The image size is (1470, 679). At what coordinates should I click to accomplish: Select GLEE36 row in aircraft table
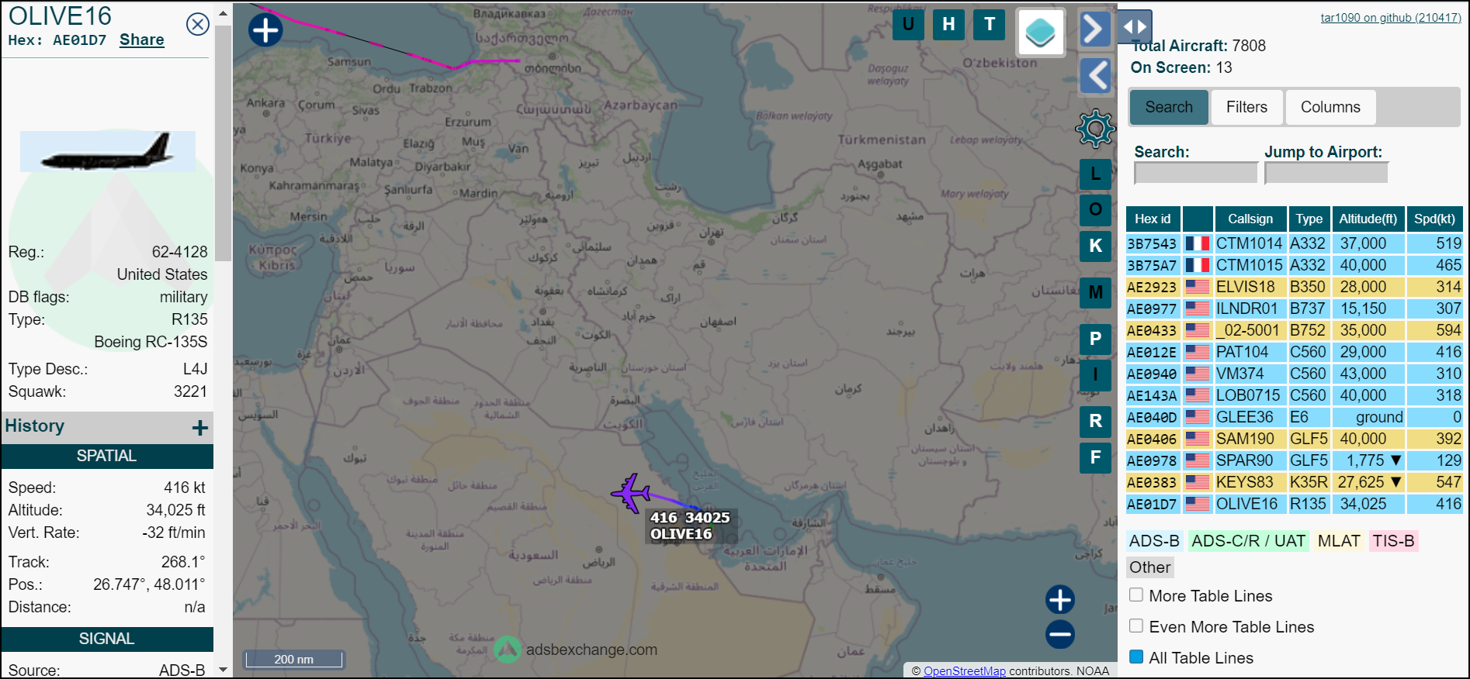[x=1294, y=417]
